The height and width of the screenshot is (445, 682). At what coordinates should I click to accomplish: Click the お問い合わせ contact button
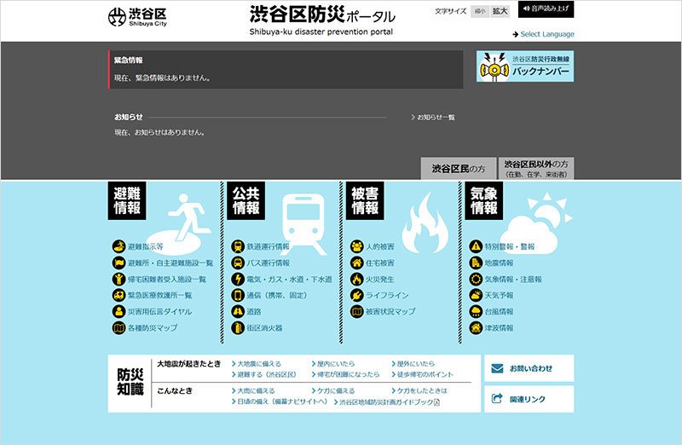pos(529,368)
